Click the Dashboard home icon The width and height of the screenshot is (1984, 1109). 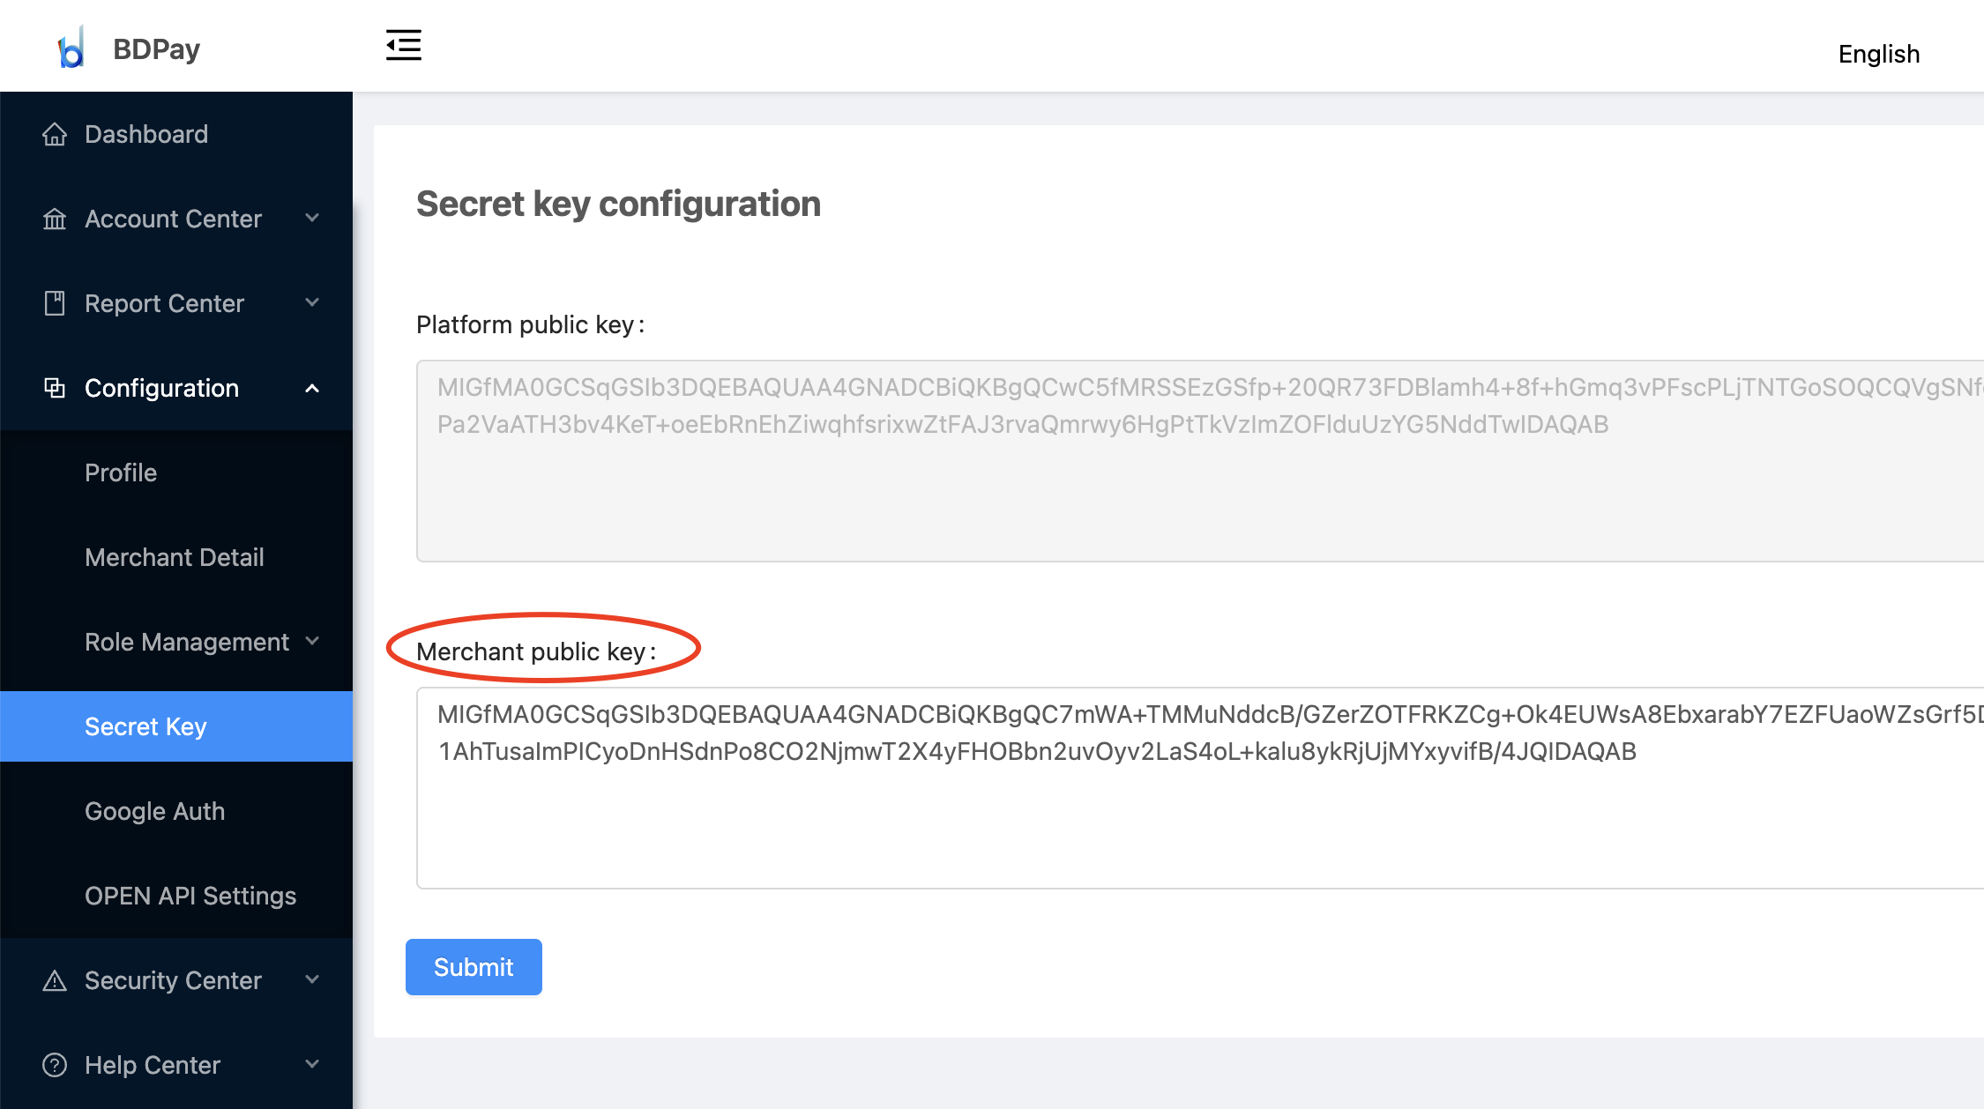coord(55,134)
